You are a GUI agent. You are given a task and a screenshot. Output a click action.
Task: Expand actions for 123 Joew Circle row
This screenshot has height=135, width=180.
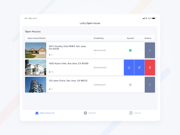coord(150,85)
